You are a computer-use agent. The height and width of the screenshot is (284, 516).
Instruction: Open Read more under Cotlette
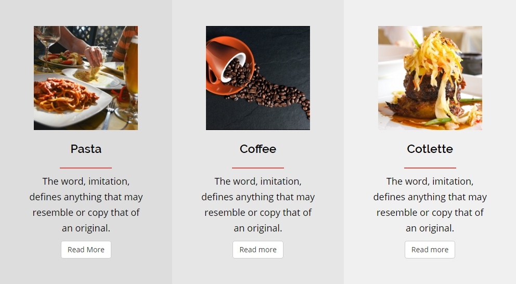click(x=430, y=250)
